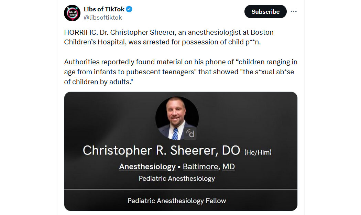
Task: Click the @libsoftiktok handle
Action: coord(103,18)
